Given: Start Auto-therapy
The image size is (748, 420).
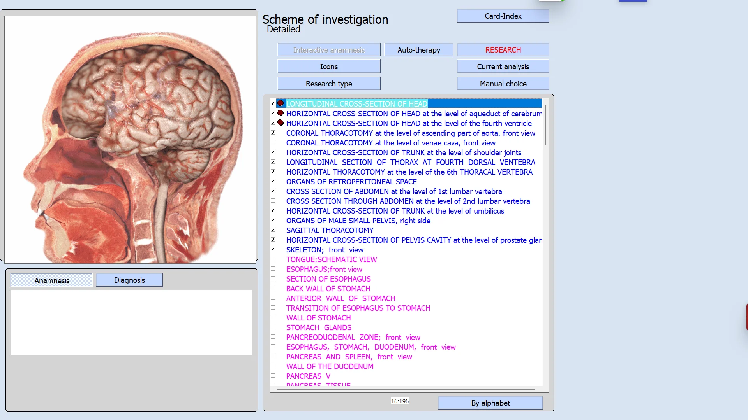Looking at the screenshot, I should tap(418, 50).
